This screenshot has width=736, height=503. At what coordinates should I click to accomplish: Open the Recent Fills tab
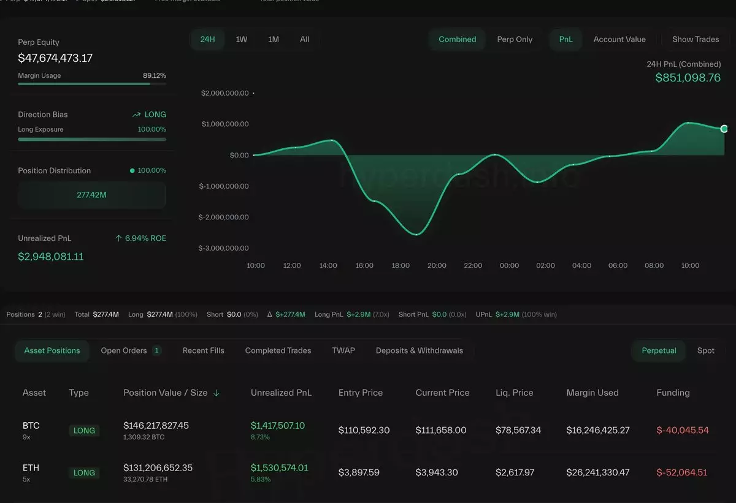click(203, 351)
